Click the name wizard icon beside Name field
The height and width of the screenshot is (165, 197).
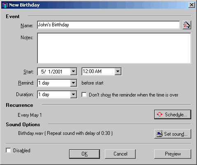[x=187, y=25]
